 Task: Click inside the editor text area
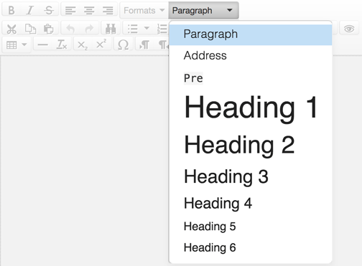(x=84, y=160)
